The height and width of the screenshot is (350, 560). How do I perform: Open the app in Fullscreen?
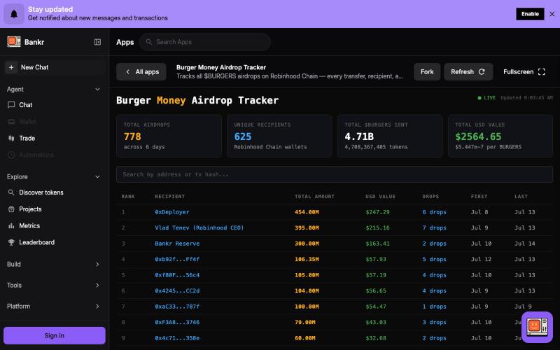tap(524, 72)
